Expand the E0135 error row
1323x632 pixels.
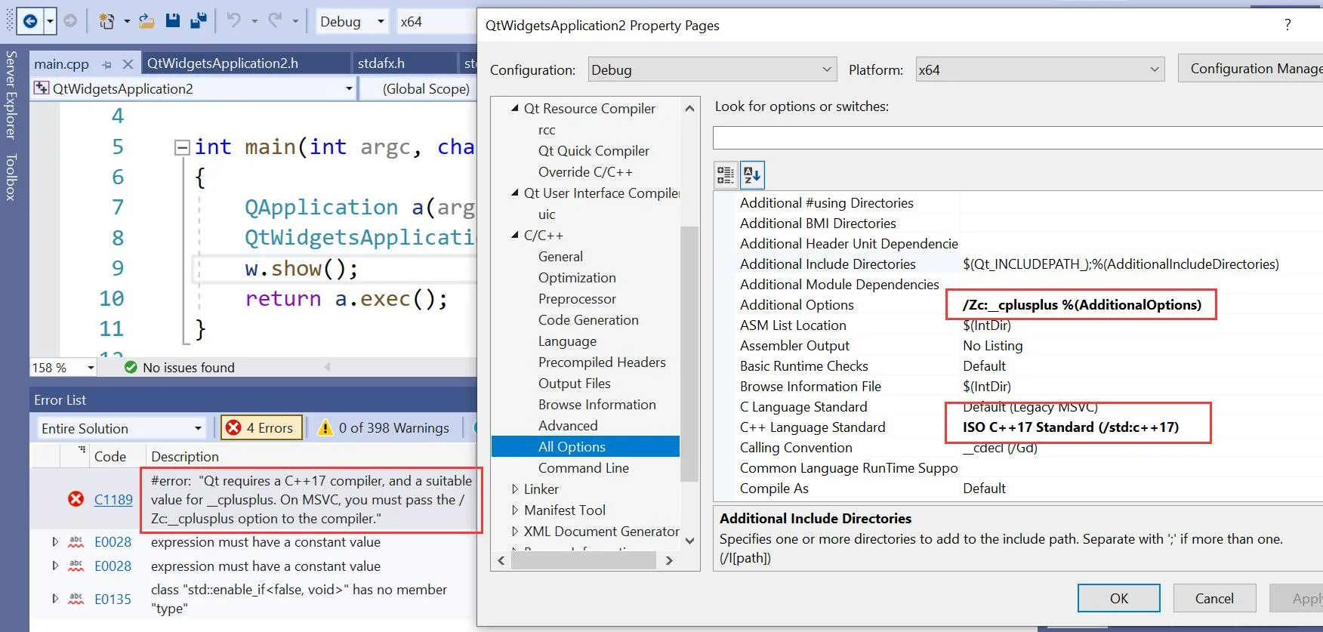click(55, 599)
